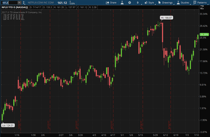Open the symbol dropdown arrow next to NFLX

click(20, 3)
